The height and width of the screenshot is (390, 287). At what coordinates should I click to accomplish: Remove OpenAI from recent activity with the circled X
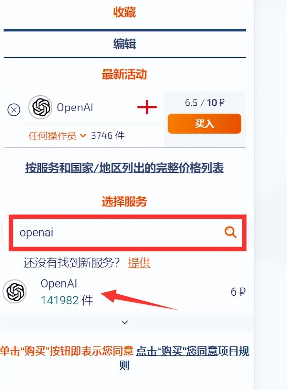click(14, 110)
